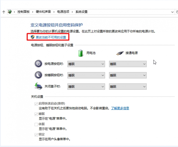Screen dimensions: 178x147
Task: Enable the 休眠 checkbox
Action: click(36, 124)
